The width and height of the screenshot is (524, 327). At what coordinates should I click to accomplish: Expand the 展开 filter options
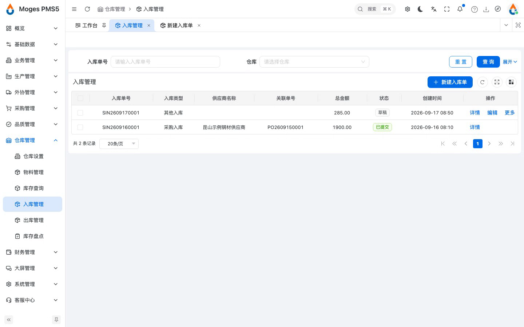click(x=510, y=62)
